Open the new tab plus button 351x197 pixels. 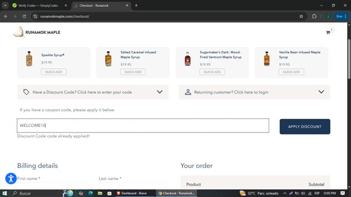[136, 5]
